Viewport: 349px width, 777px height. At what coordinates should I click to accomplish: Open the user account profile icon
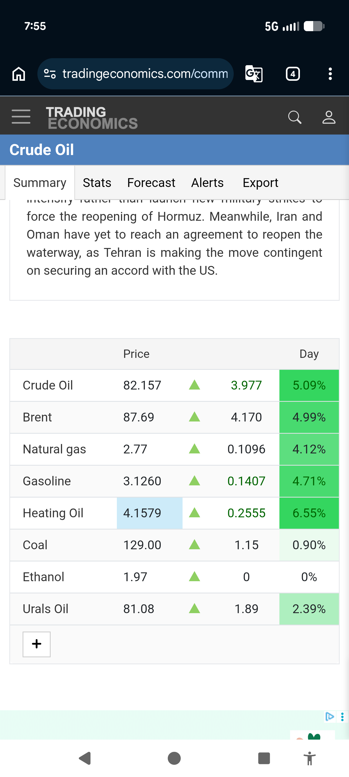(x=329, y=117)
